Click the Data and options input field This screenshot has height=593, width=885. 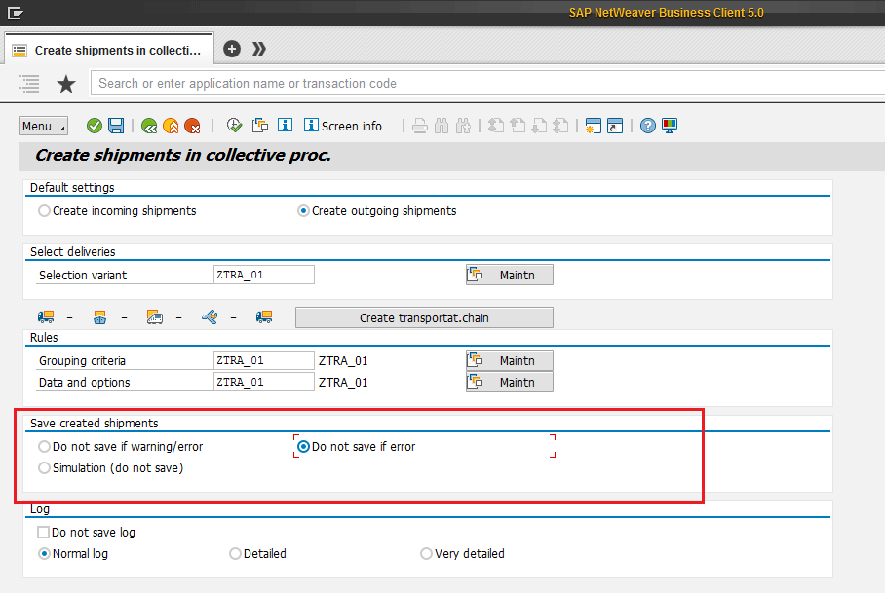point(264,382)
